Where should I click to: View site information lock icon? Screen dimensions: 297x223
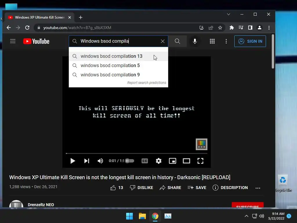tap(39, 28)
